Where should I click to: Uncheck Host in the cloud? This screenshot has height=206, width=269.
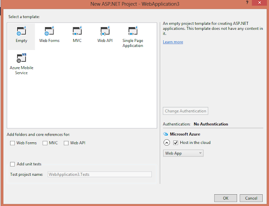point(176,143)
